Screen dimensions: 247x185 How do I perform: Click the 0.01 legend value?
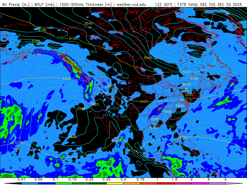21,179
